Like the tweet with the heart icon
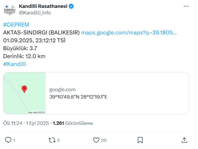This screenshot has height=149, width=198. pos(96,140)
